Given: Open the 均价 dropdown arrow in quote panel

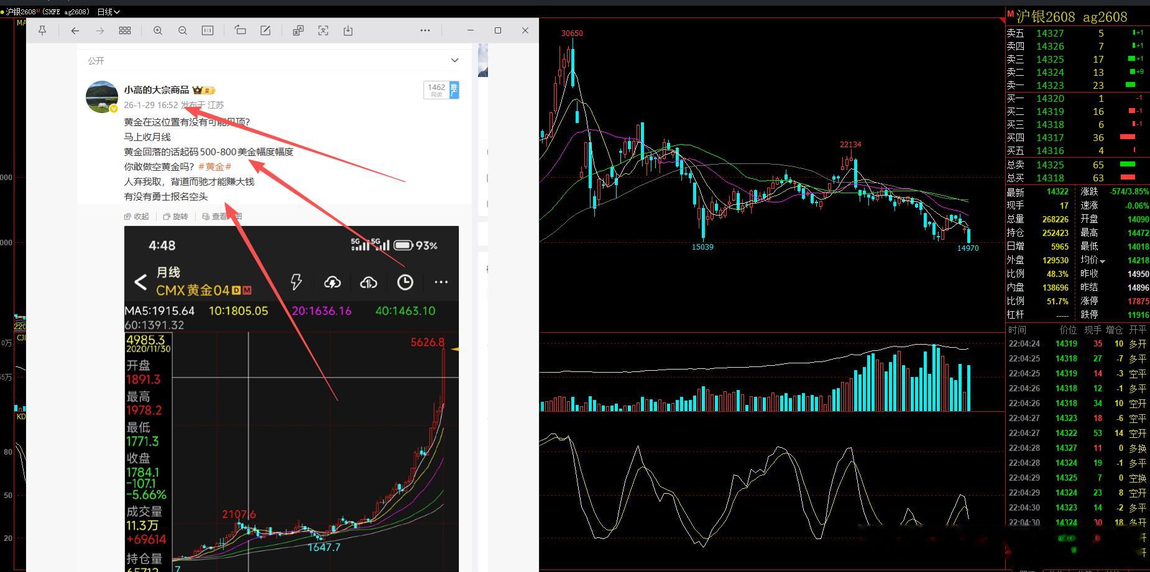Looking at the screenshot, I should click(x=1103, y=261).
